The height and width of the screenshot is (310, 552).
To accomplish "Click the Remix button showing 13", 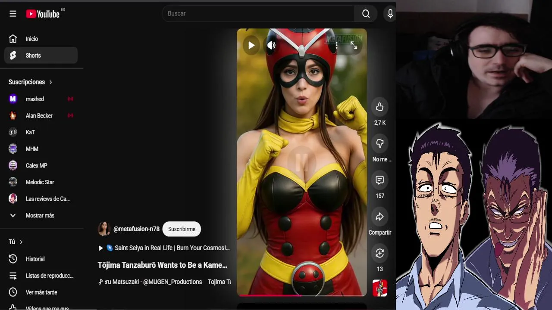I will tap(379, 253).
